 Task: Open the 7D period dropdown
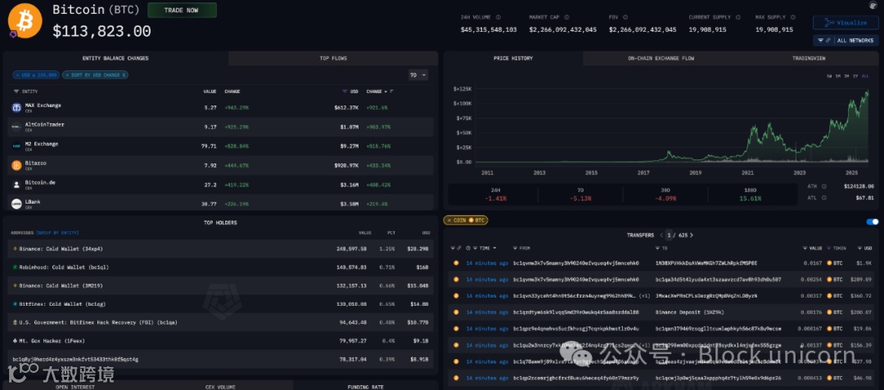click(418, 75)
